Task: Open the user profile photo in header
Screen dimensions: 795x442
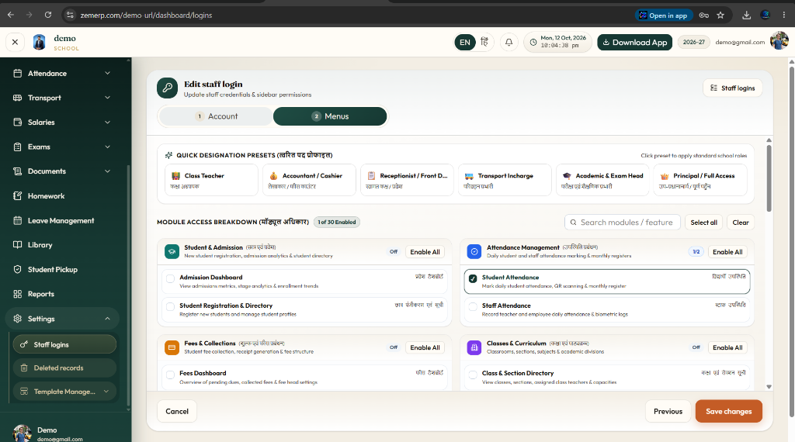Action: coord(779,41)
